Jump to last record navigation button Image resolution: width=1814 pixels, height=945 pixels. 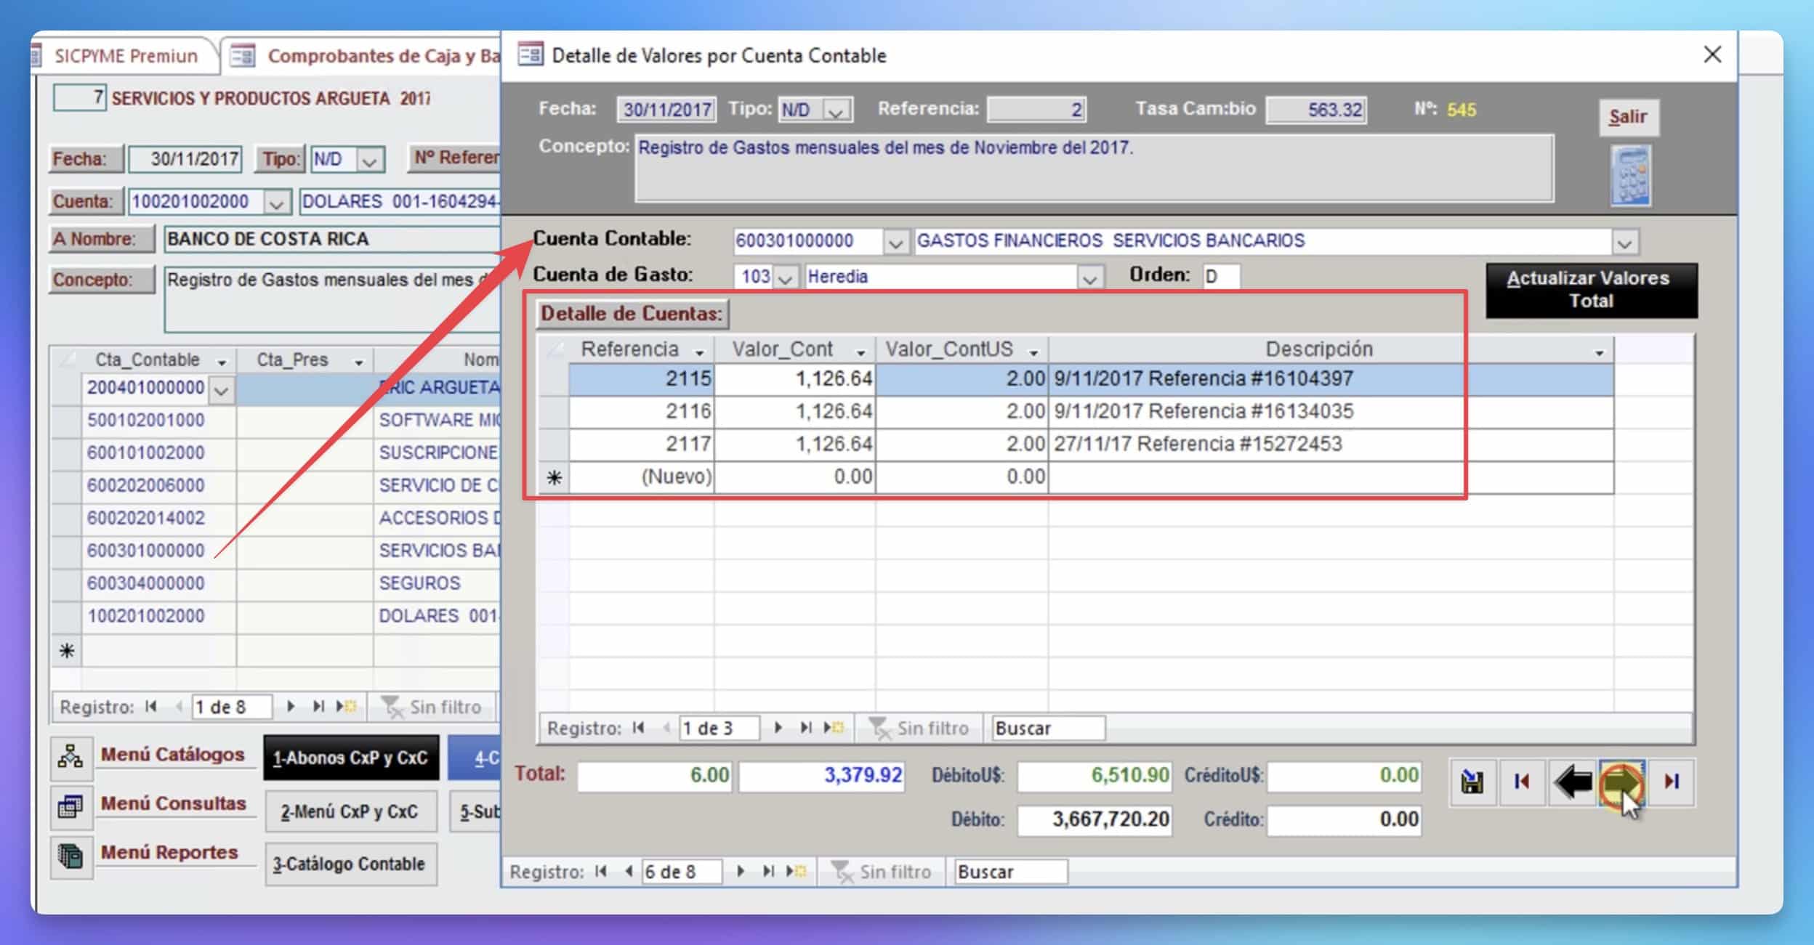coord(1672,782)
